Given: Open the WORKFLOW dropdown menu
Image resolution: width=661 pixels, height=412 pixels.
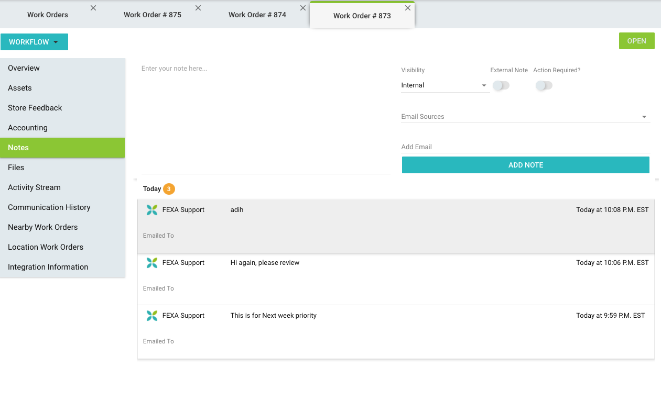Looking at the screenshot, I should (34, 42).
